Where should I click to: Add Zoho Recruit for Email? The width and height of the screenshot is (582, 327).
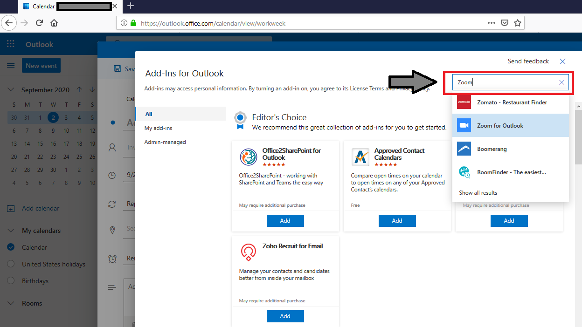click(285, 316)
